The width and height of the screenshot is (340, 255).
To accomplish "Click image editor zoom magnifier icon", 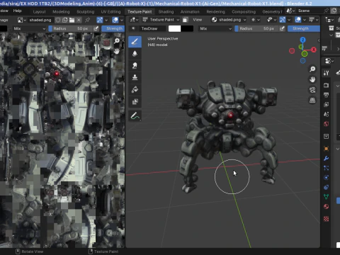I will point(117,41).
